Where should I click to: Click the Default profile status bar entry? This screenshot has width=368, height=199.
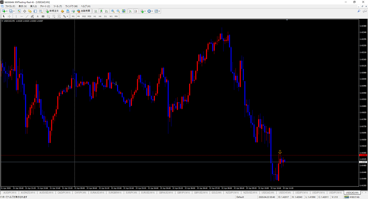[240, 197]
